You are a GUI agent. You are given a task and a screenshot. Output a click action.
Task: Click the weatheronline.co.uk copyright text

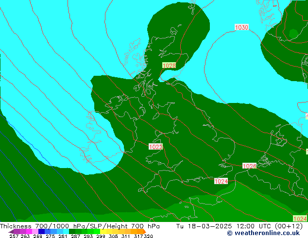coord(263,233)
